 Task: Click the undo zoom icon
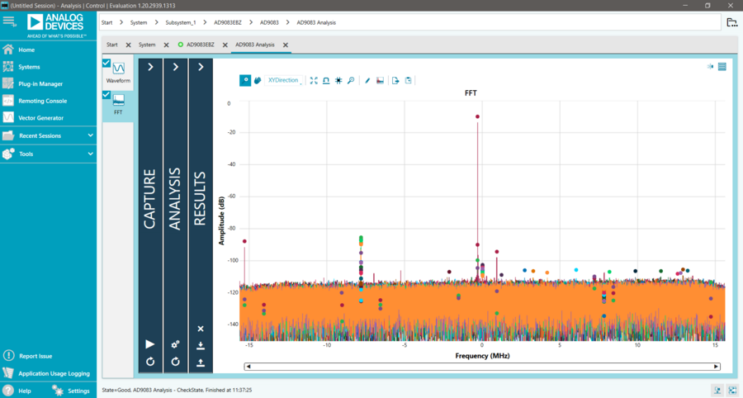pos(326,81)
